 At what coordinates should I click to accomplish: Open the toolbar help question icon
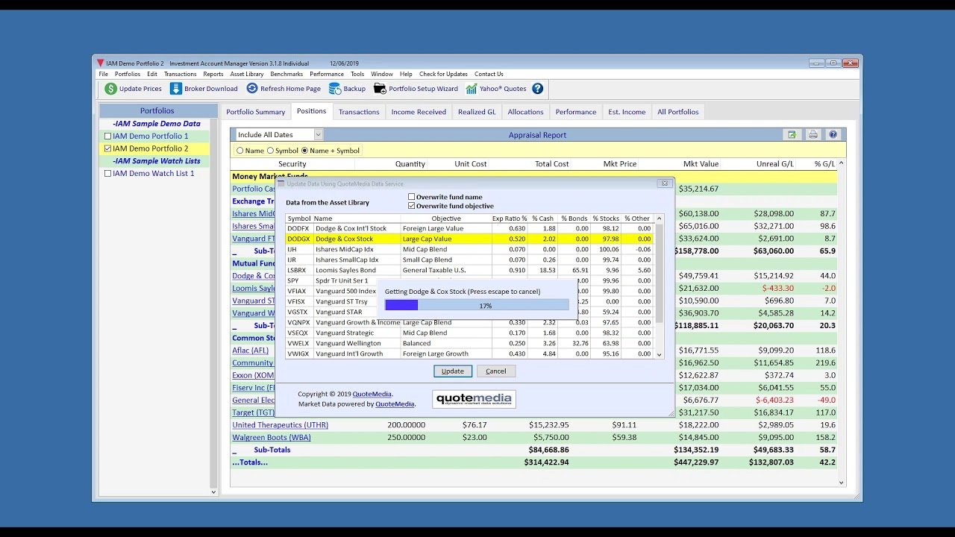coord(537,89)
